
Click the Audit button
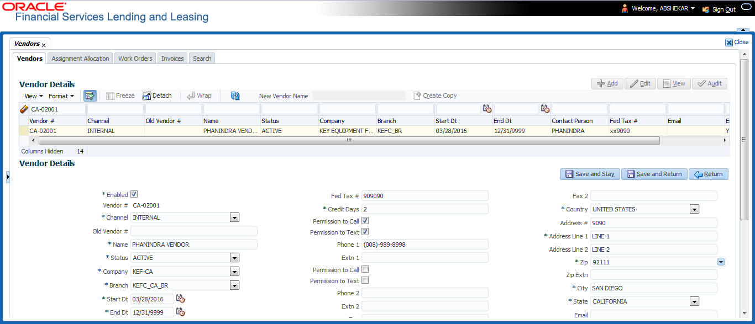[710, 83]
